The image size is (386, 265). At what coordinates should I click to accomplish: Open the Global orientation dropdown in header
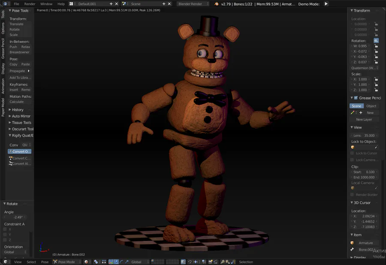139,262
